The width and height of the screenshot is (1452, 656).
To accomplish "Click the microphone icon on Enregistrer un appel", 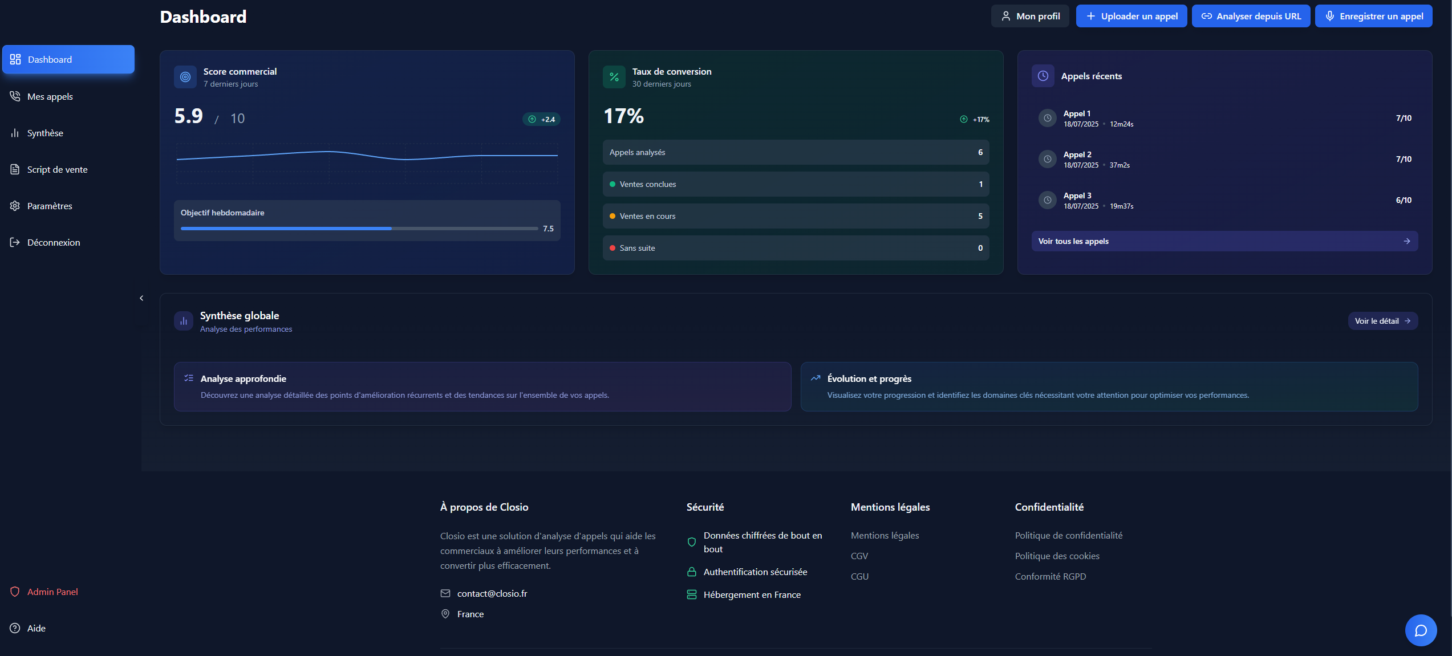I will 1331,16.
